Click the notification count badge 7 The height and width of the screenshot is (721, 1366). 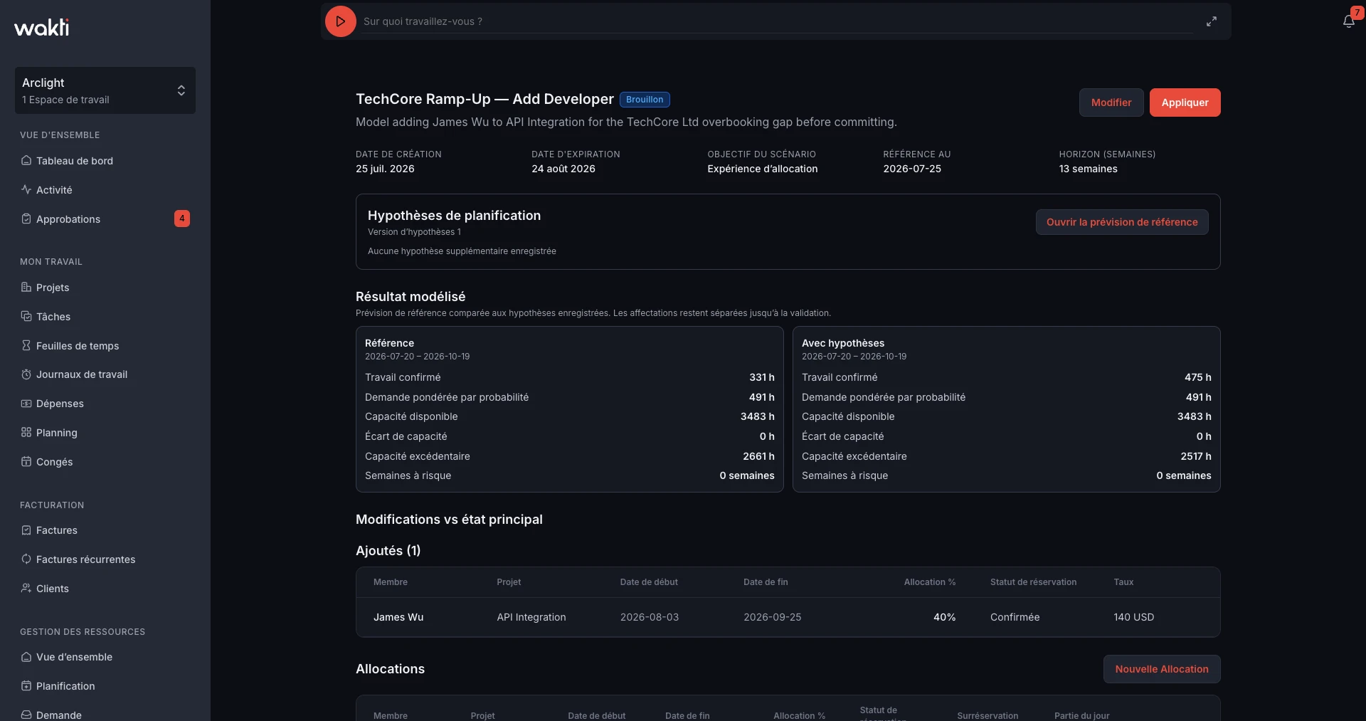tap(1357, 13)
